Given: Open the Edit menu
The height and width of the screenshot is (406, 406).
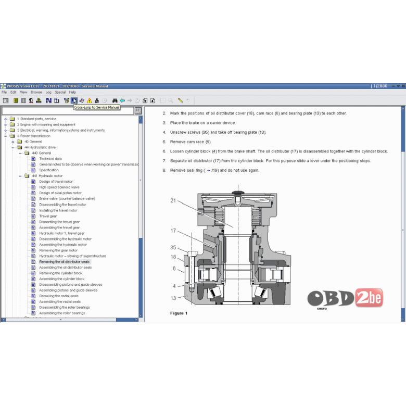Looking at the screenshot, I should (x=13, y=92).
